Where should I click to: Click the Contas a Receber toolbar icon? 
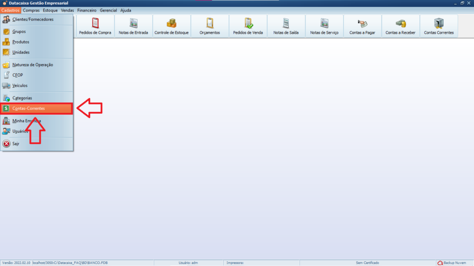(x=400, y=26)
